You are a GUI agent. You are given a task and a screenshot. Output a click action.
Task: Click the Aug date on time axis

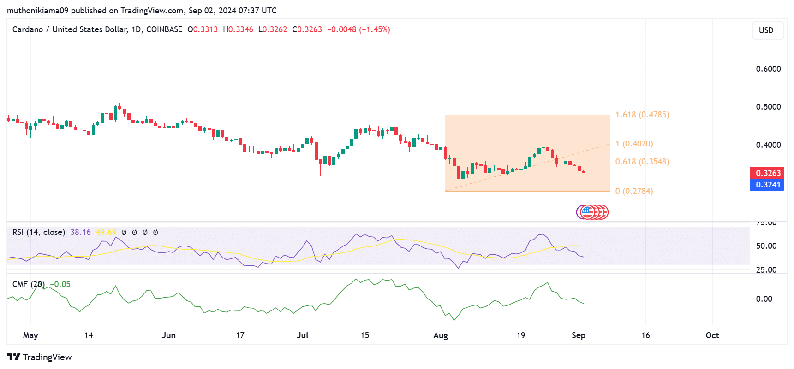[441, 335]
